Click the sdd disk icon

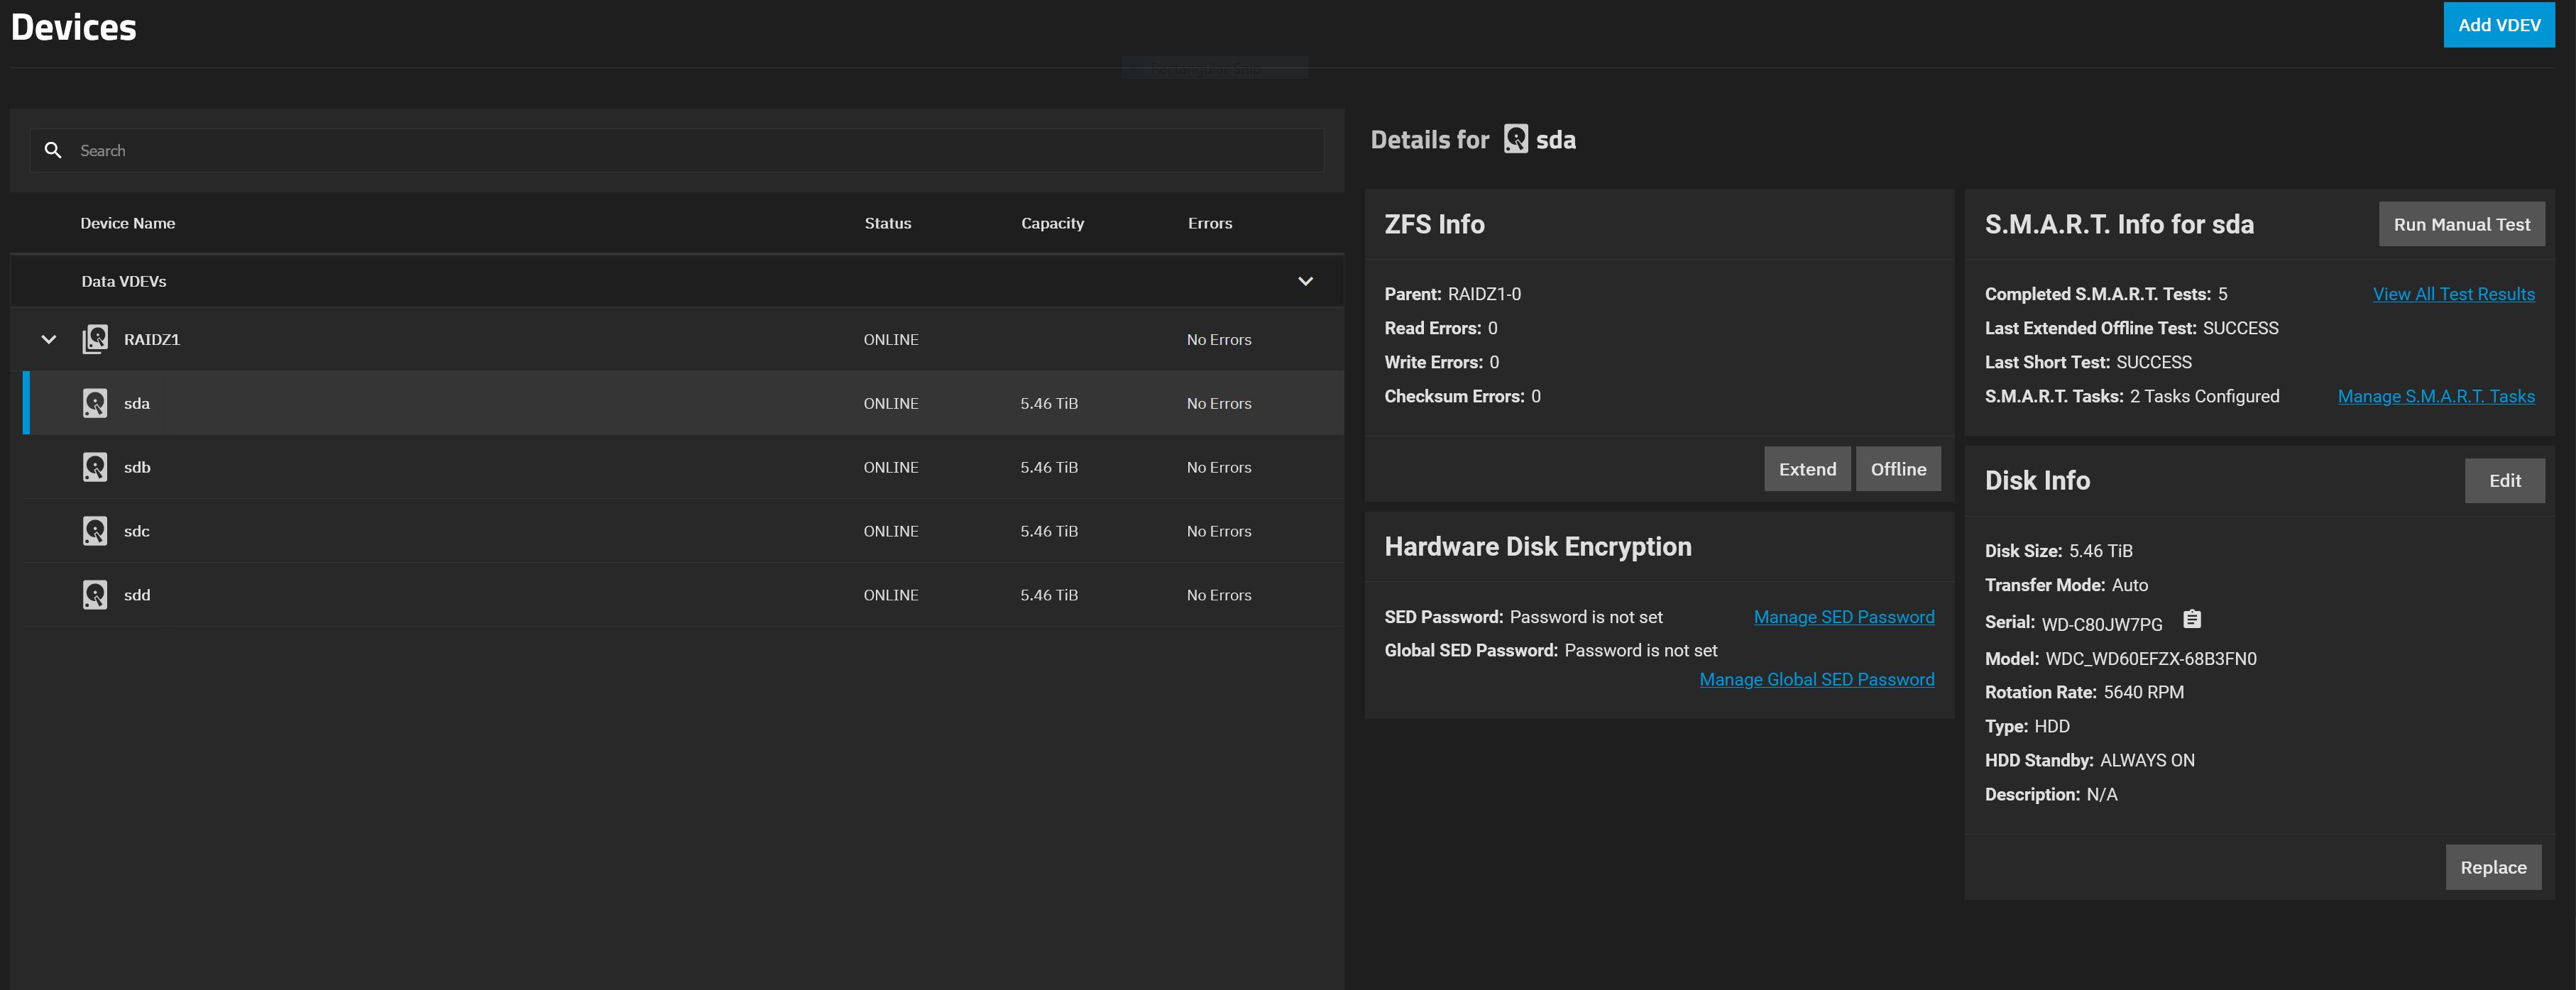[x=95, y=595]
